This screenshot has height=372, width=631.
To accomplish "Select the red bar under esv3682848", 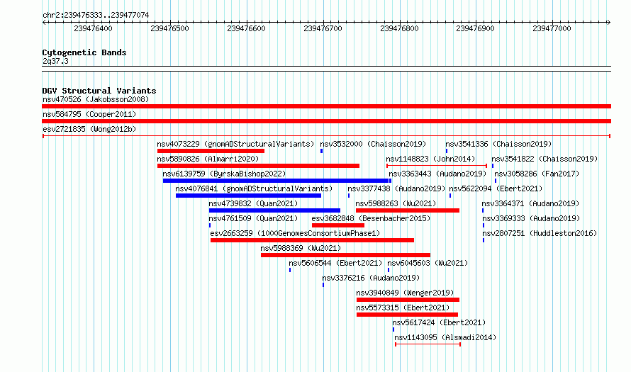I will point(338,225).
